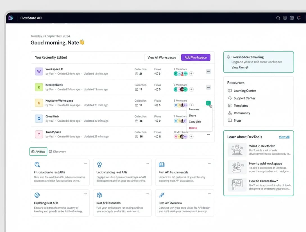Screen dimensions: 306x232
Task: Select the API Hub tab
Action: coord(38,151)
